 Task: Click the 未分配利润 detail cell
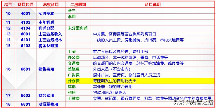pyautogui.click(x=78, y=28)
